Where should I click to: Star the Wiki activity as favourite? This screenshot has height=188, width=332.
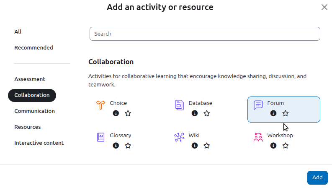point(207,146)
